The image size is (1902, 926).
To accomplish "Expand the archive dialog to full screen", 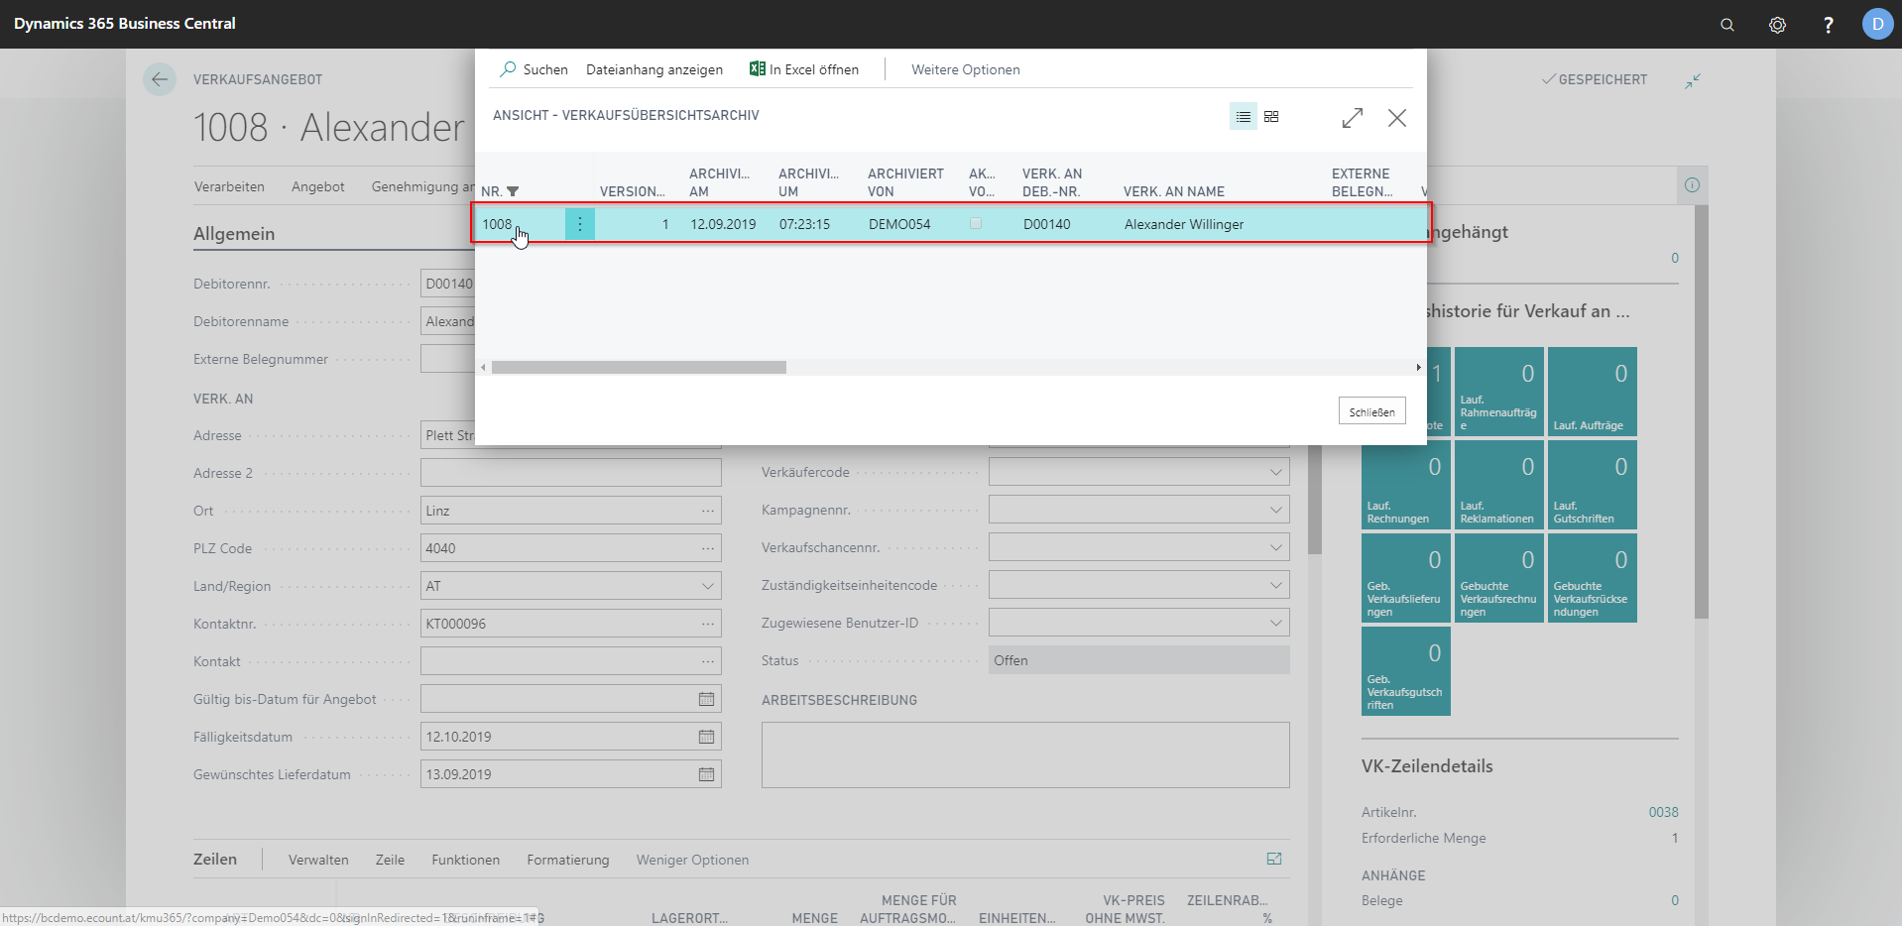I will click(1353, 118).
